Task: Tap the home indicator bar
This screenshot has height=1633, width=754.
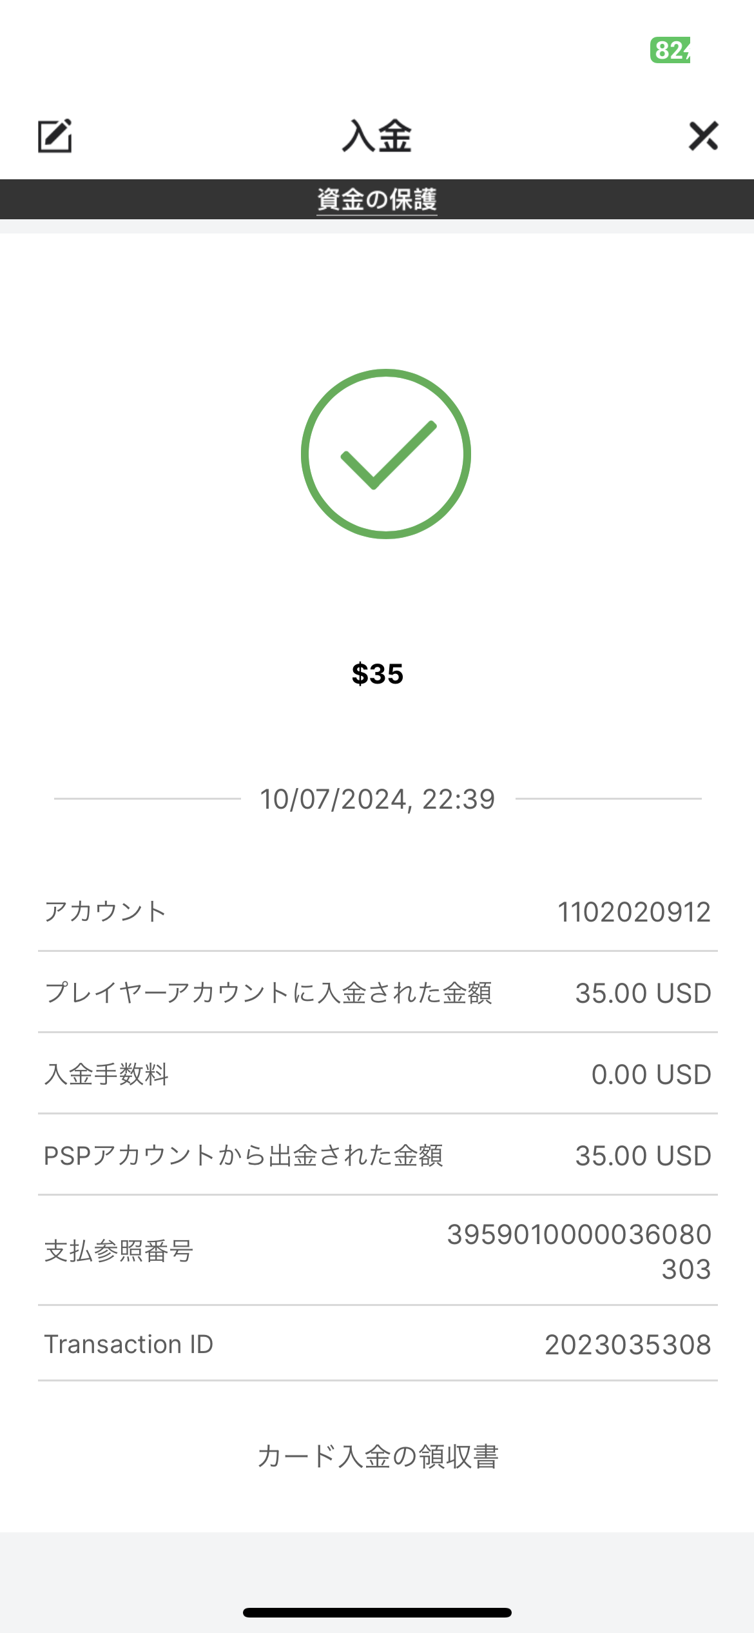Action: [377, 1612]
